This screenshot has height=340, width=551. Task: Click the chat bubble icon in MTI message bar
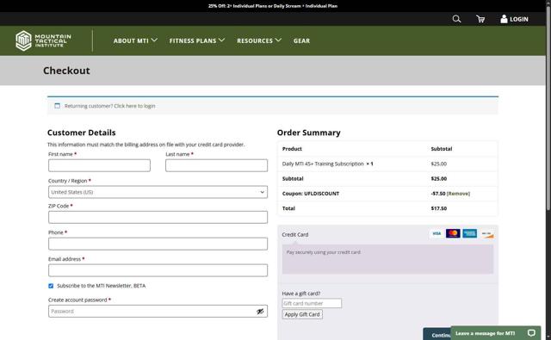pos(531,332)
